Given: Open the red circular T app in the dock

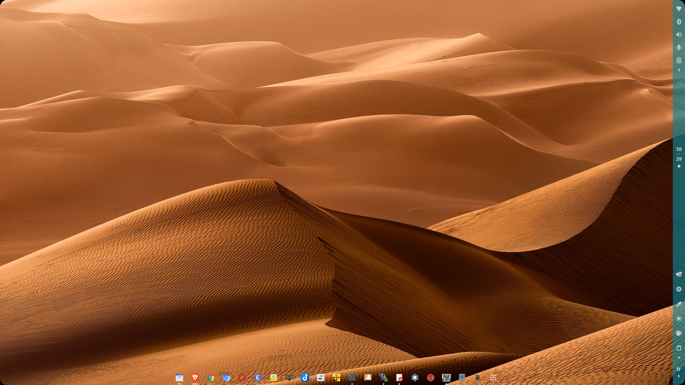Looking at the screenshot, I should (x=431, y=378).
